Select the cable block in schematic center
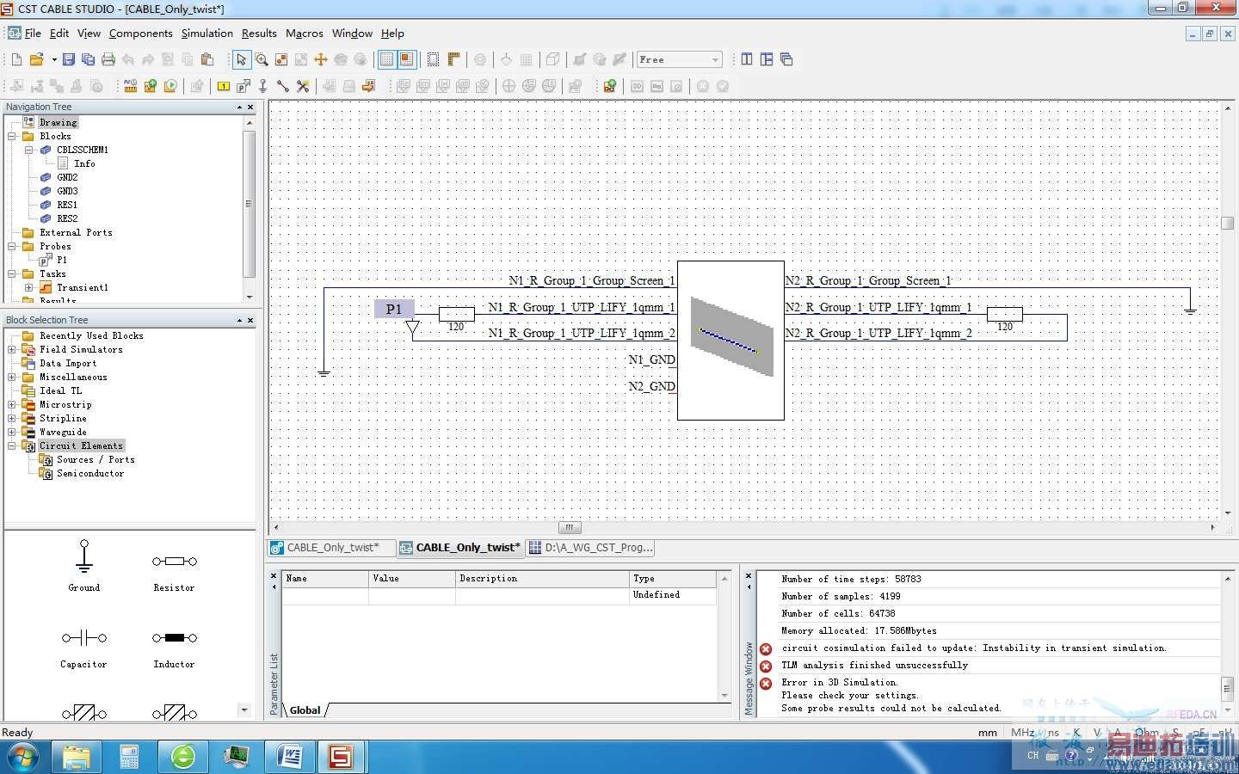 (730, 340)
